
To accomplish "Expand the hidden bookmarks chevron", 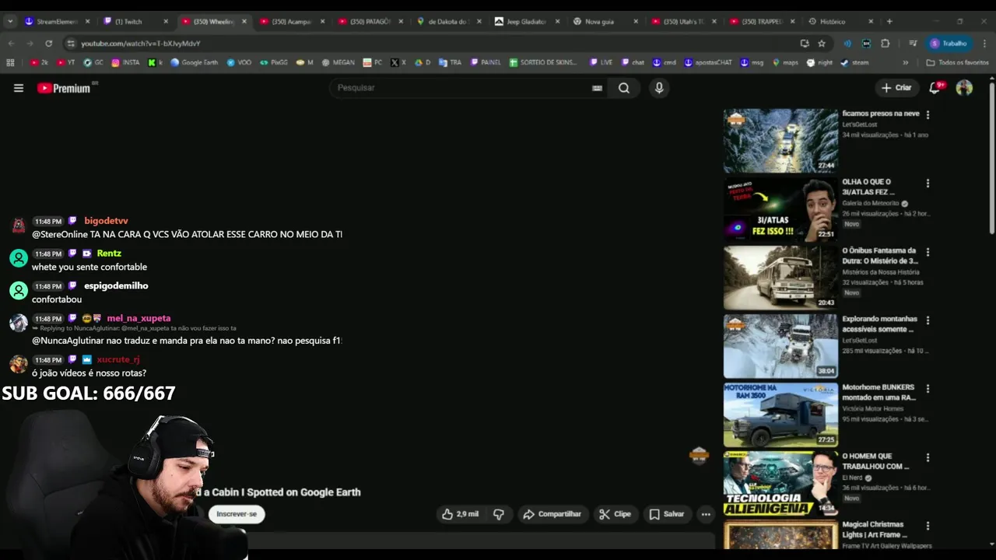I will click(x=905, y=62).
